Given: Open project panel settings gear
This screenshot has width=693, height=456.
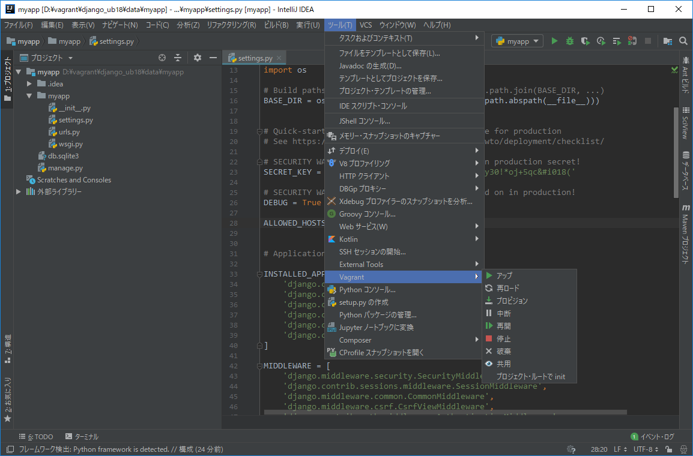Looking at the screenshot, I should click(198, 58).
